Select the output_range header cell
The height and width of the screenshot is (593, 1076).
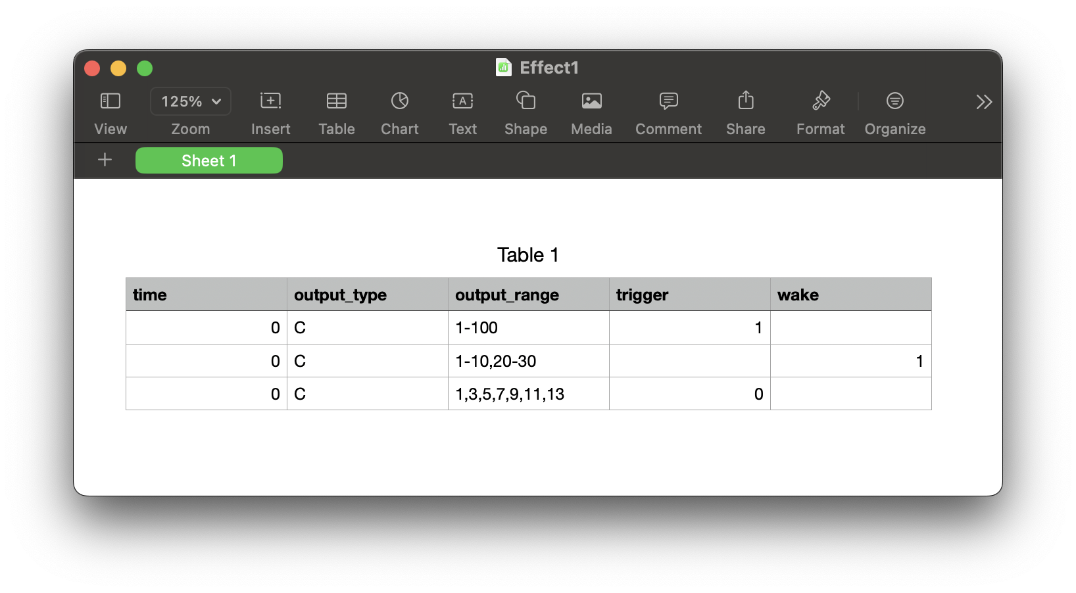(506, 295)
